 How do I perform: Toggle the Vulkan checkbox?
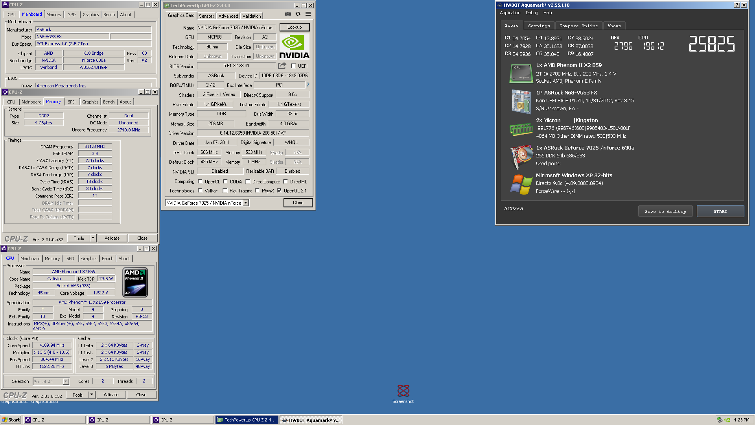201,191
